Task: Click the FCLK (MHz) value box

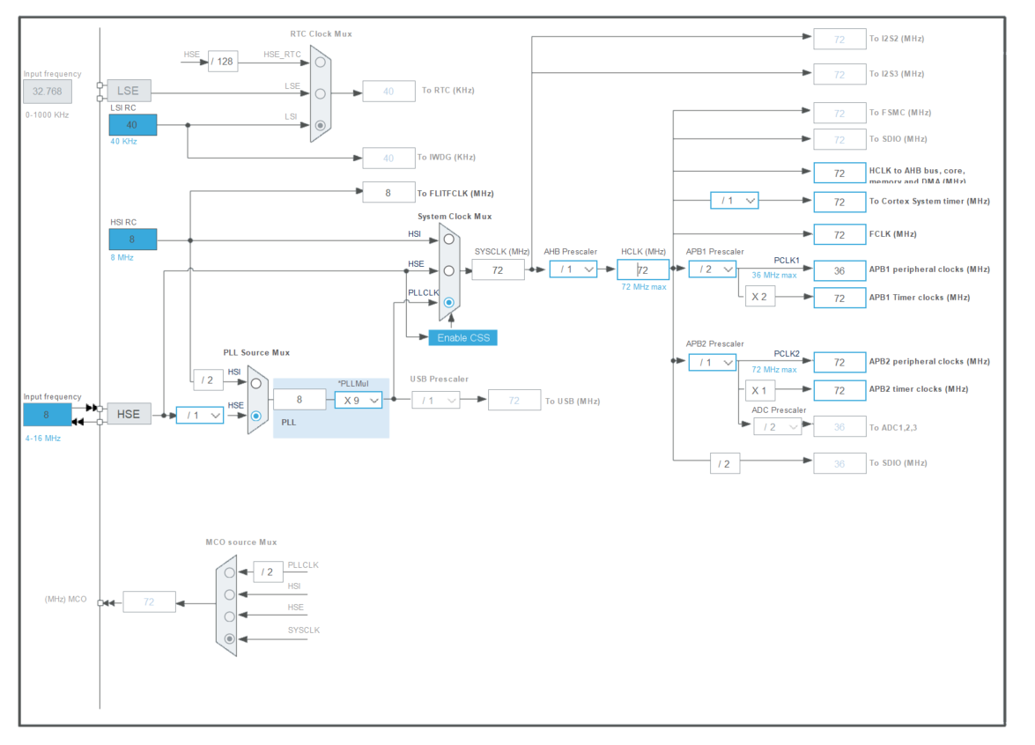Action: point(839,234)
